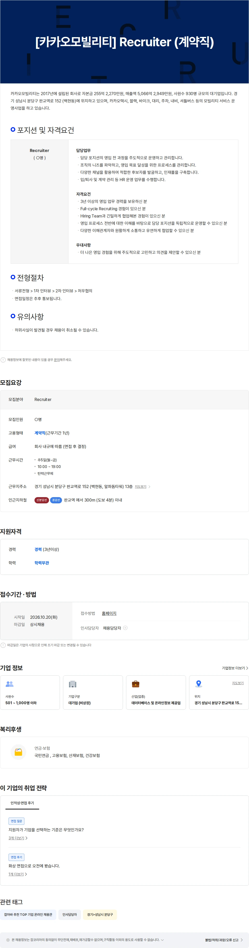Click the job title banner [카카오모빌리티] Recruiter
This screenshot has width=249, height=948.
[x=125, y=42]
